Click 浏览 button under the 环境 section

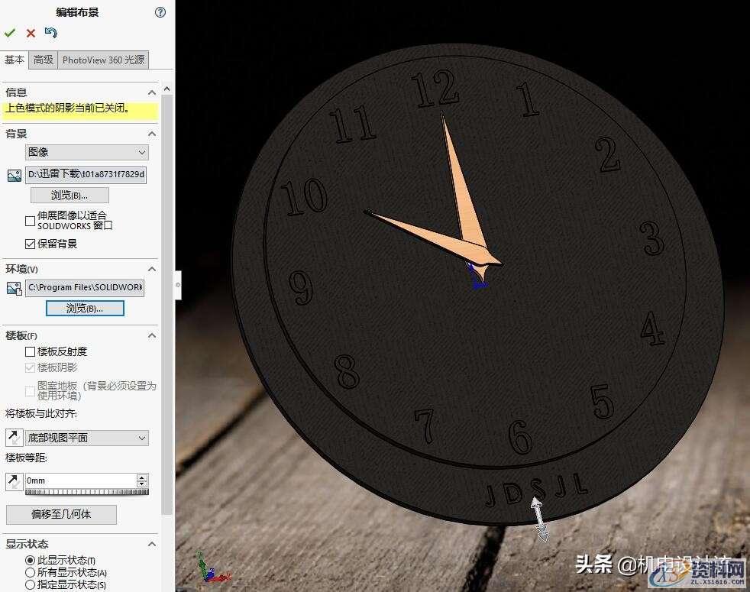(85, 309)
